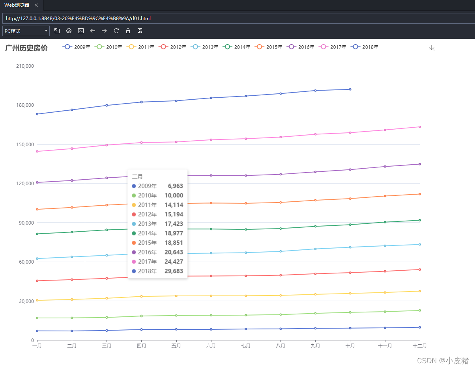Click the 90,000 y-axis label
Image resolution: width=475 pixels, height=368 pixels.
click(x=26, y=223)
